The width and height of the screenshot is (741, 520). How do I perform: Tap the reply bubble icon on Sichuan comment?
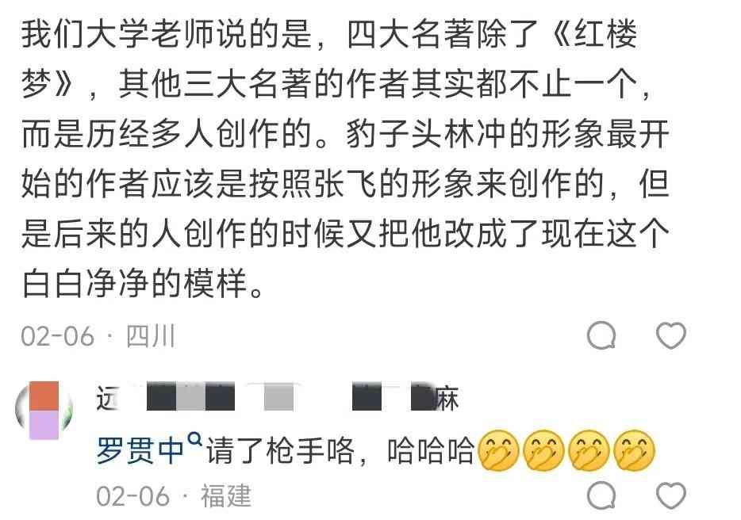601,336
